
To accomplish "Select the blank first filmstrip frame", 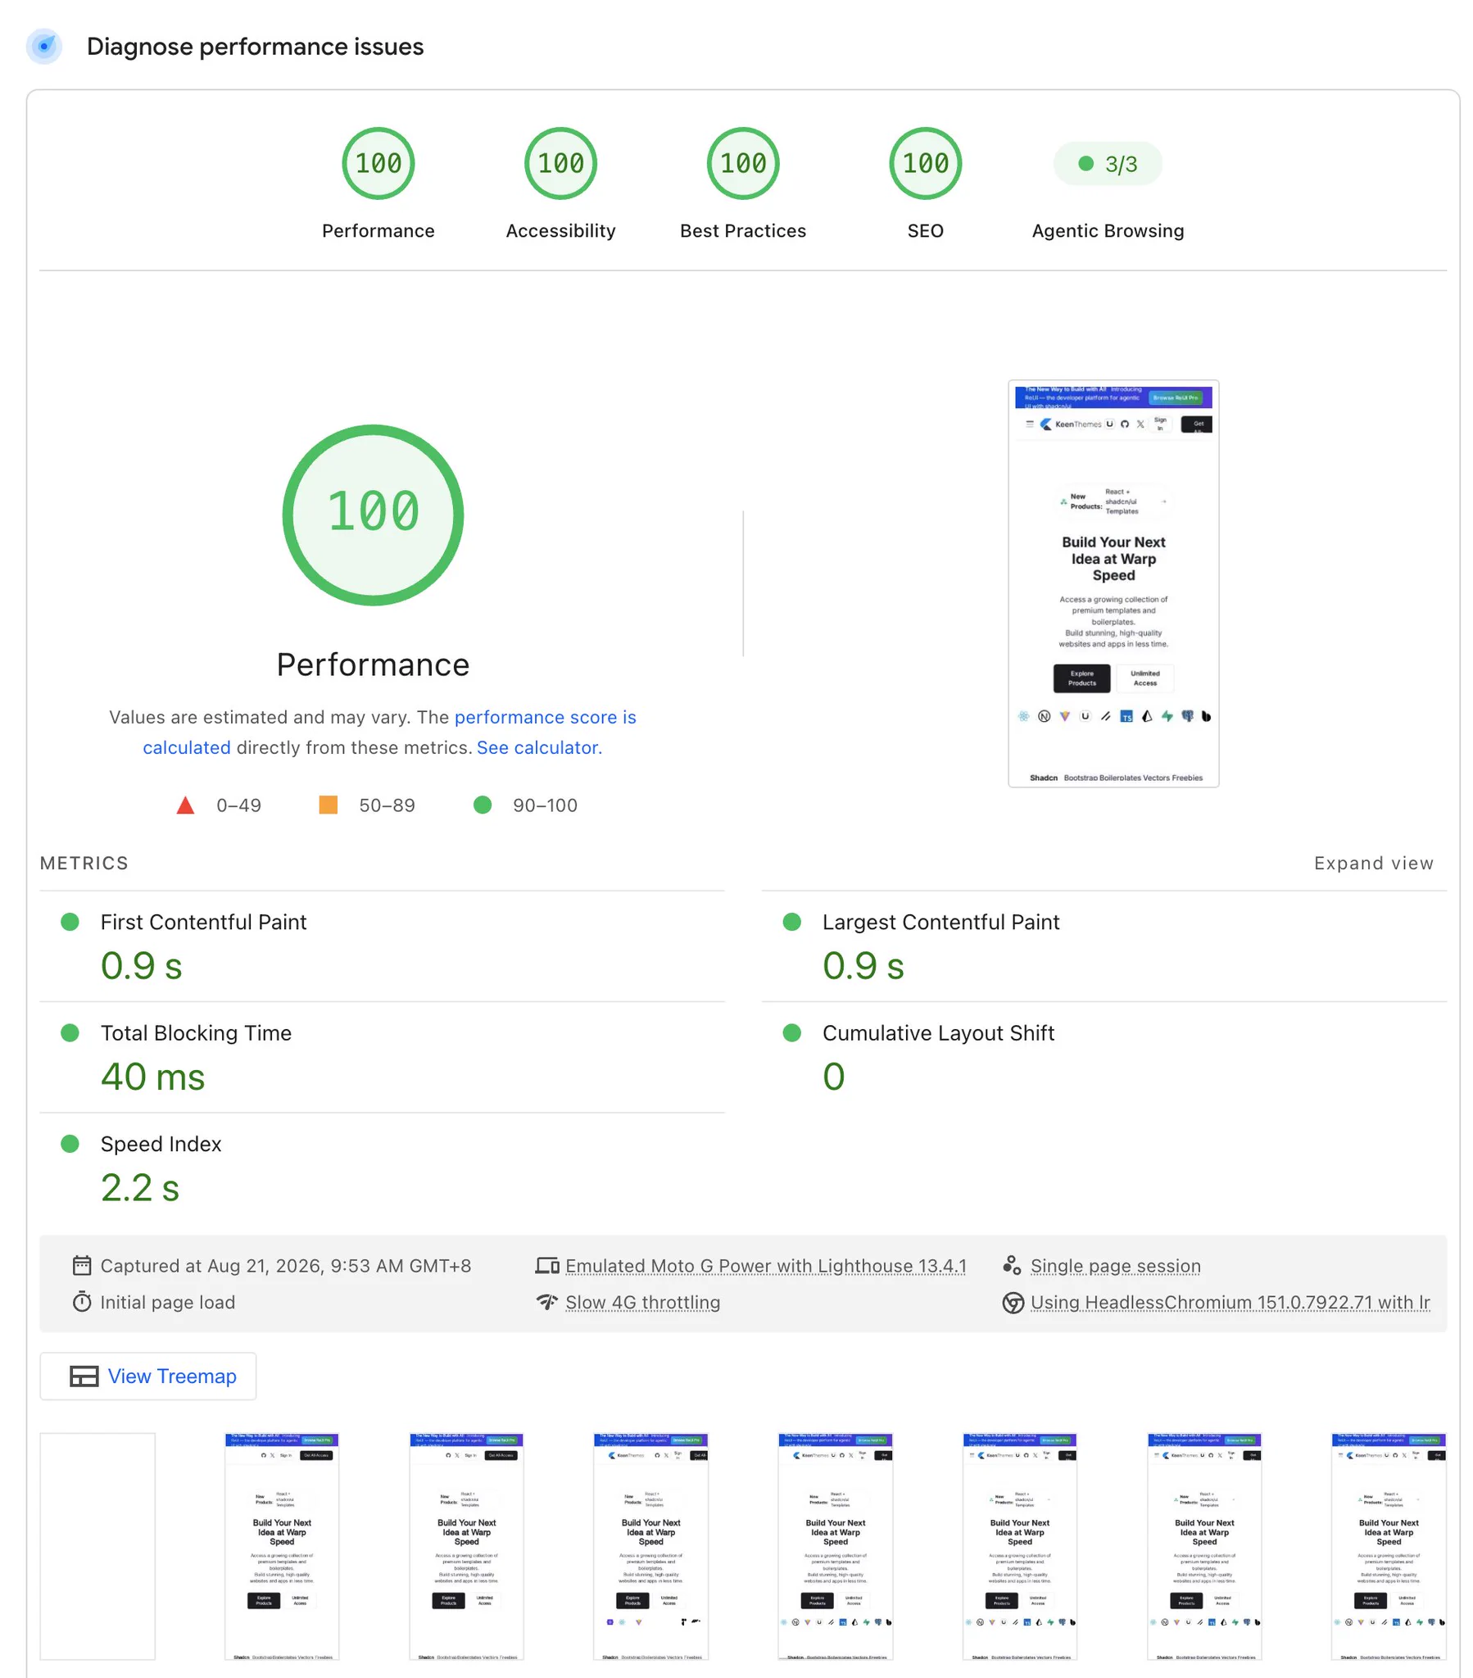I will tap(97, 1546).
